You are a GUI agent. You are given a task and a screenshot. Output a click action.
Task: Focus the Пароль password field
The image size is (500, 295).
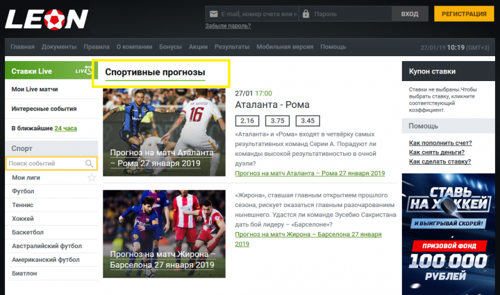[346, 14]
